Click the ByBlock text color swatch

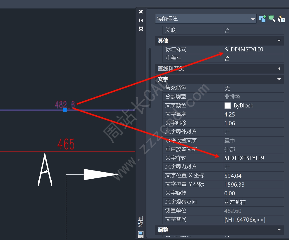227,105
